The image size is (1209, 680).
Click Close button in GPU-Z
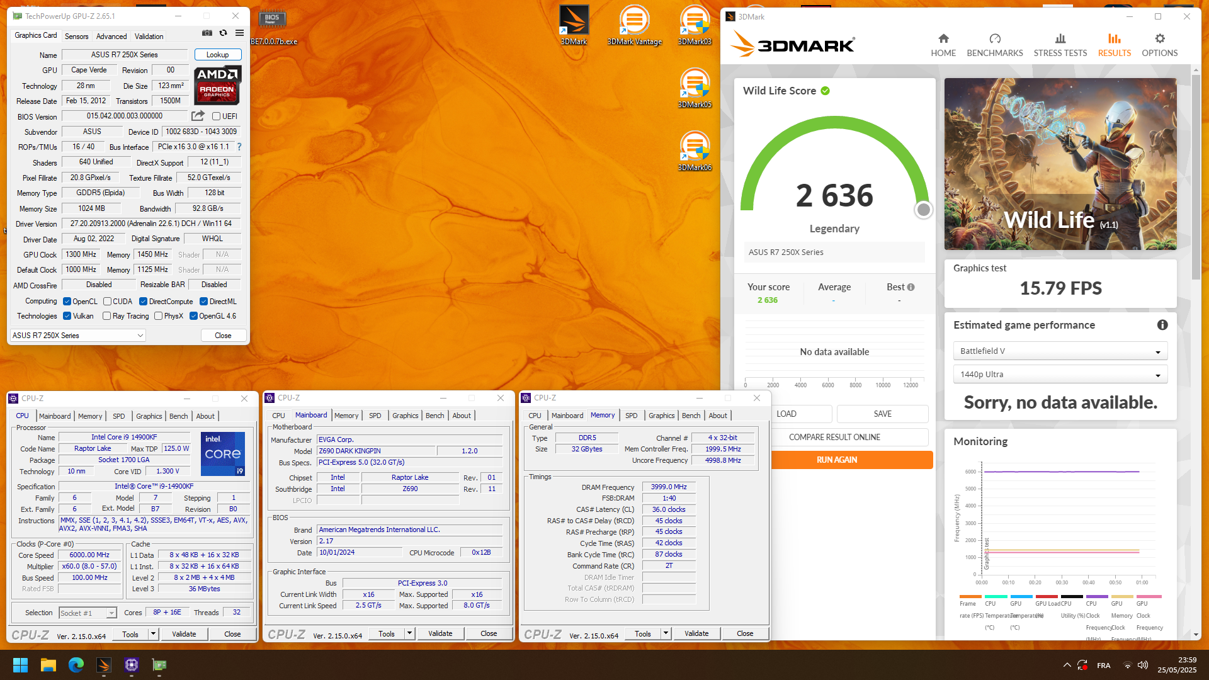pos(223,336)
